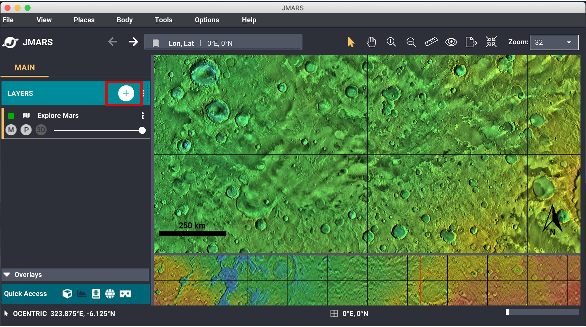Click the resize collapse arrows icon
Image resolution: width=586 pixels, height=327 pixels.
click(491, 42)
